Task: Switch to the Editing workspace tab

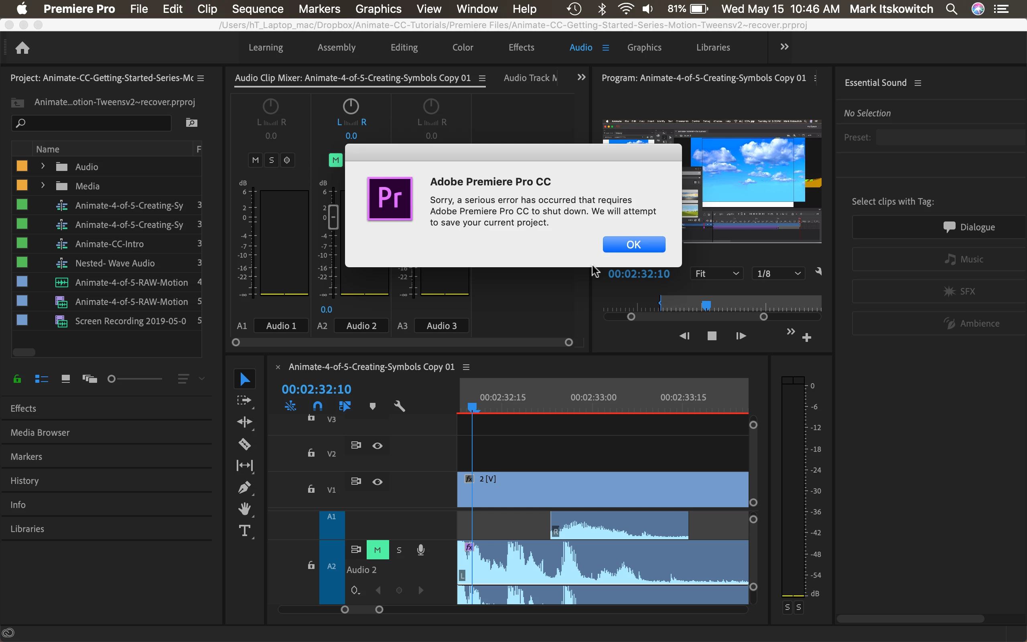Action: [x=404, y=47]
